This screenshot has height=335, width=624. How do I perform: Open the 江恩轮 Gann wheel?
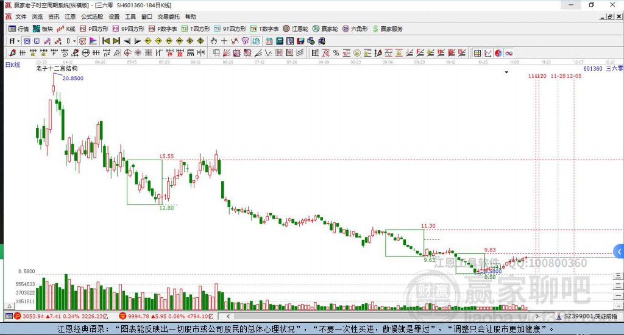[x=296, y=29]
